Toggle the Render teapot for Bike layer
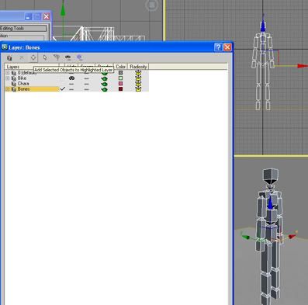 point(105,78)
